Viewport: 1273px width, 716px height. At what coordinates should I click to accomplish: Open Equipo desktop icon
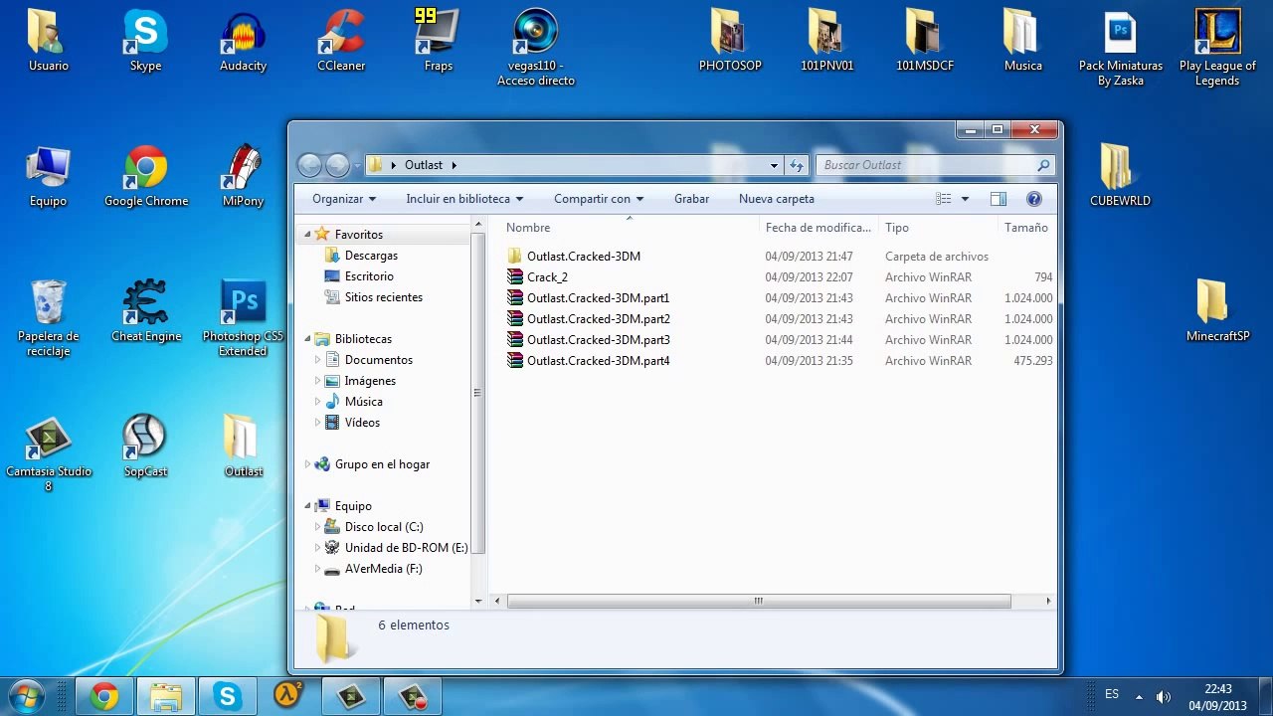48,177
